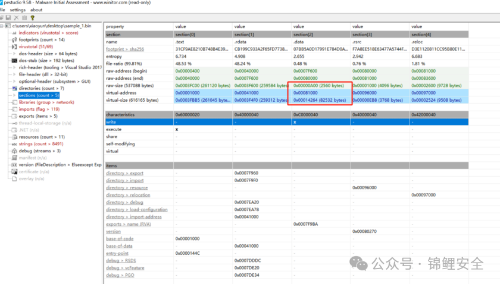Image resolution: width=500 pixels, height=284 pixels.
Task: Open the directory > load-configuration link
Action: (137, 210)
